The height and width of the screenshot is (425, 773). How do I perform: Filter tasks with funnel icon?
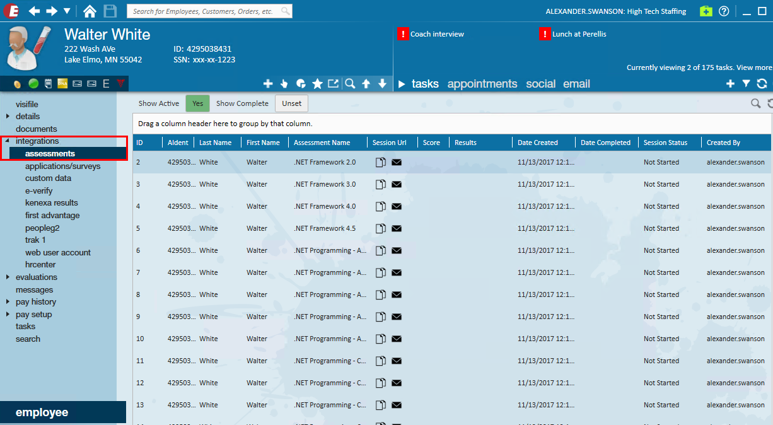tap(746, 83)
